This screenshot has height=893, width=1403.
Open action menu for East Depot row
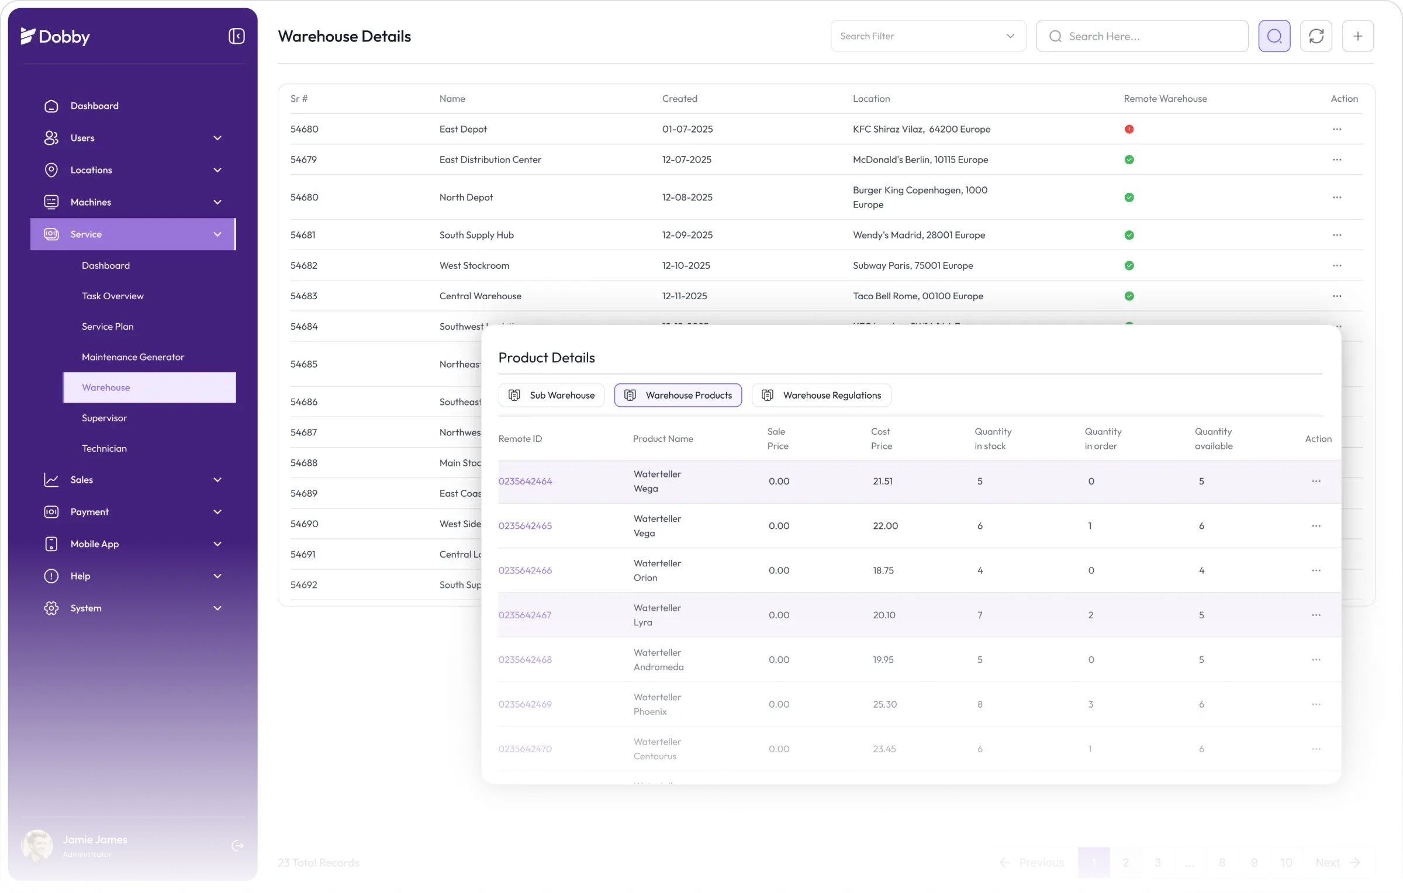pos(1337,129)
